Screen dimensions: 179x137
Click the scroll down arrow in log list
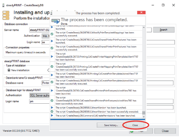pos(144,117)
